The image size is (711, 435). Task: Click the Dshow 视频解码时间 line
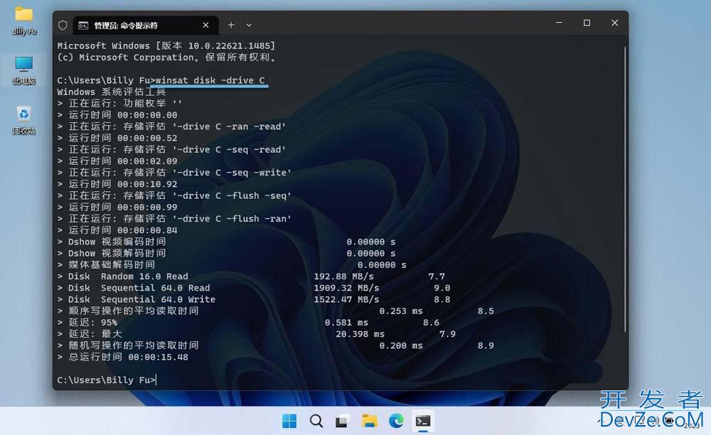click(x=226, y=253)
